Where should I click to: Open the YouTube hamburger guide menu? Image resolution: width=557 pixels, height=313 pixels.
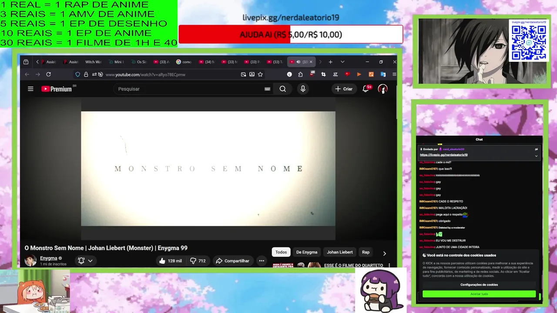point(30,89)
